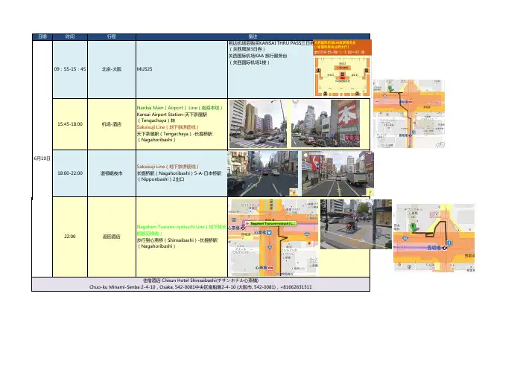
Task: Select the 15:45-18:00 time cell
Action: 70,124
